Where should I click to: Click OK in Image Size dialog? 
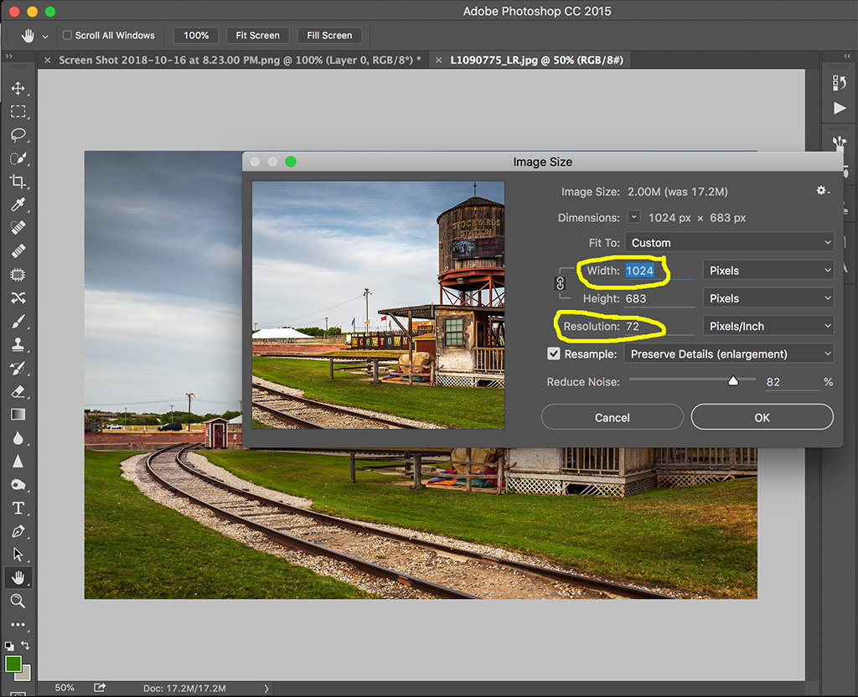pyautogui.click(x=762, y=417)
